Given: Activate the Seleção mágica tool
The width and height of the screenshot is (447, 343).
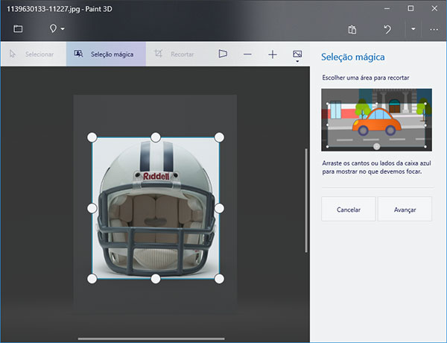Looking at the screenshot, I should point(106,54).
